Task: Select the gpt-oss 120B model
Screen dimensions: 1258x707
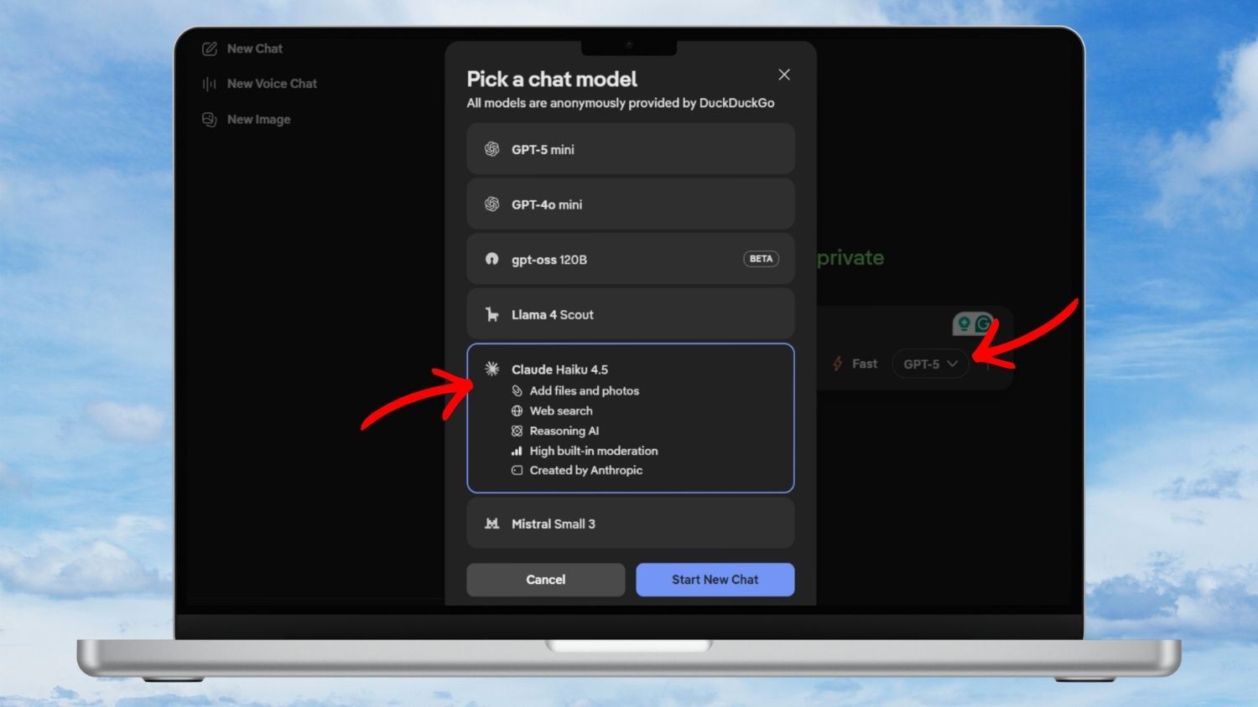Action: pos(631,259)
